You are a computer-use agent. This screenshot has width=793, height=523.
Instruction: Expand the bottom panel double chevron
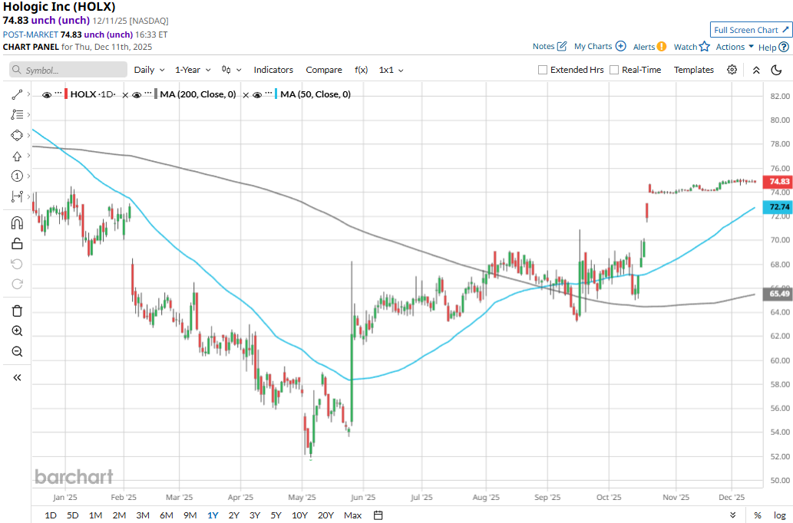(733, 515)
